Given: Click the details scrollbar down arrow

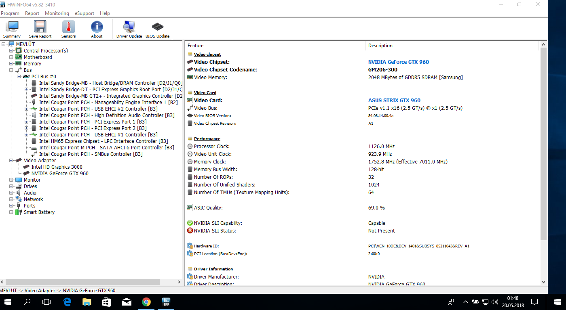Looking at the screenshot, I should pyautogui.click(x=543, y=282).
